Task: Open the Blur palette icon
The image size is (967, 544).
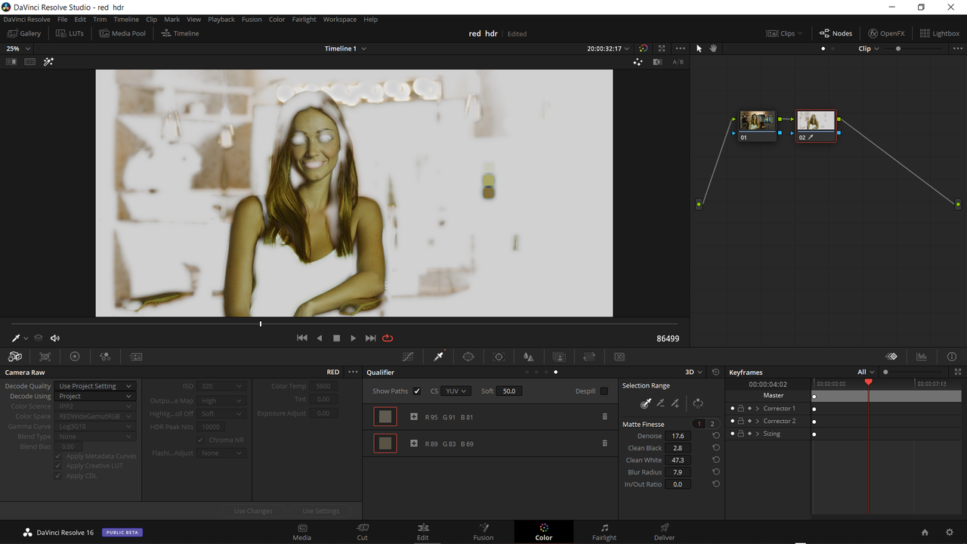Action: pos(529,357)
